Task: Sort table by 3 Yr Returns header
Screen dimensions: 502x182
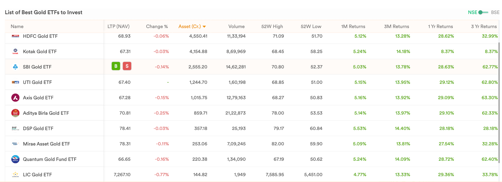Action: (x=484, y=27)
